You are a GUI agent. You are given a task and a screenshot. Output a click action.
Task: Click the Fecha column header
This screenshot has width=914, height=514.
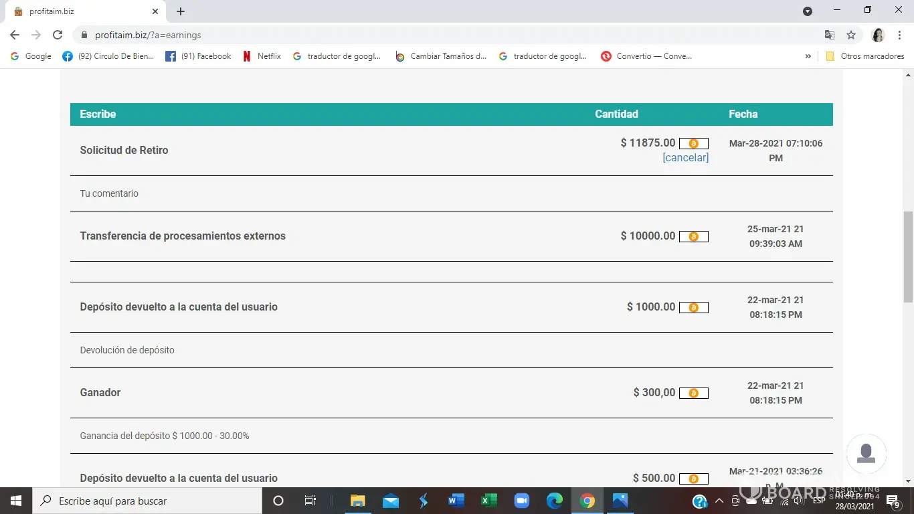click(743, 114)
